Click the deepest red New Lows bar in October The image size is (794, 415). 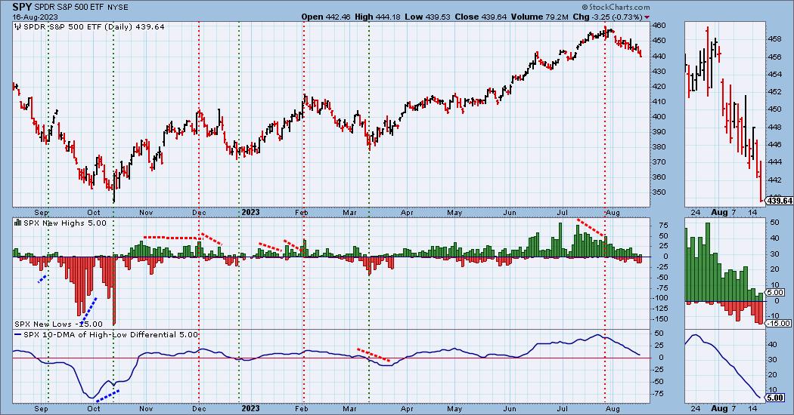click(114, 290)
